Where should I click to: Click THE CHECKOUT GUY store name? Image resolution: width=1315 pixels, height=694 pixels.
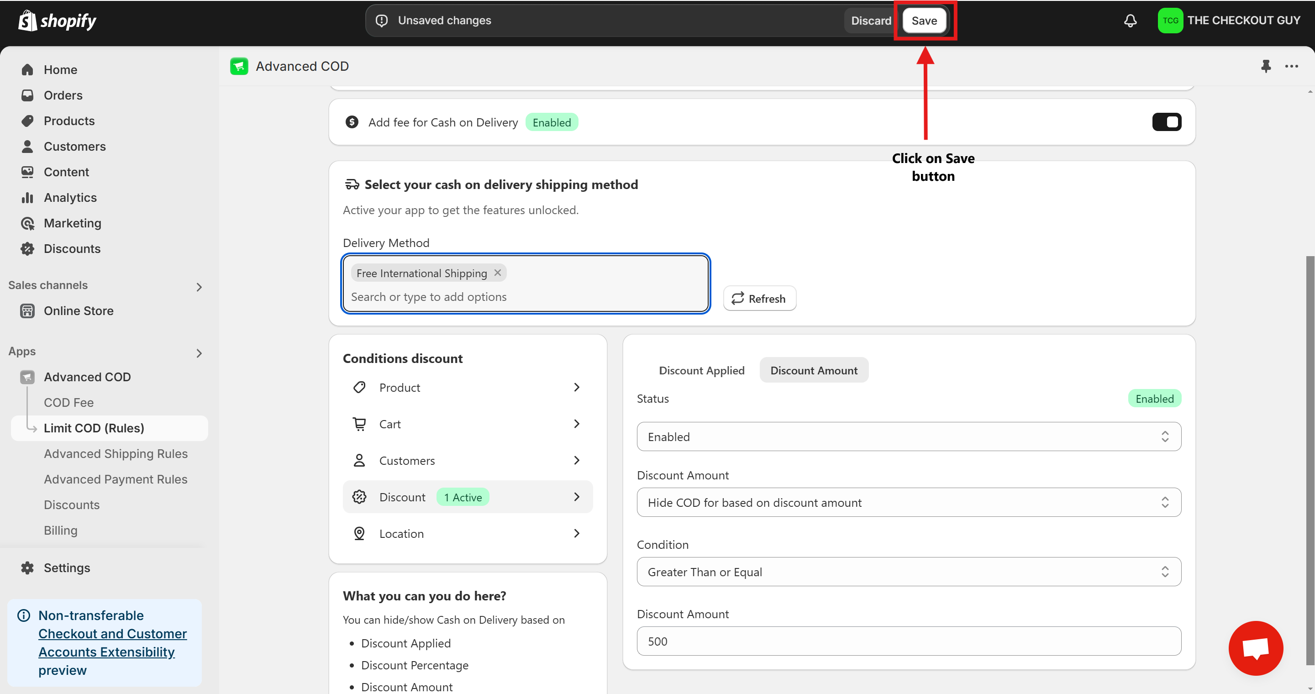coord(1243,21)
